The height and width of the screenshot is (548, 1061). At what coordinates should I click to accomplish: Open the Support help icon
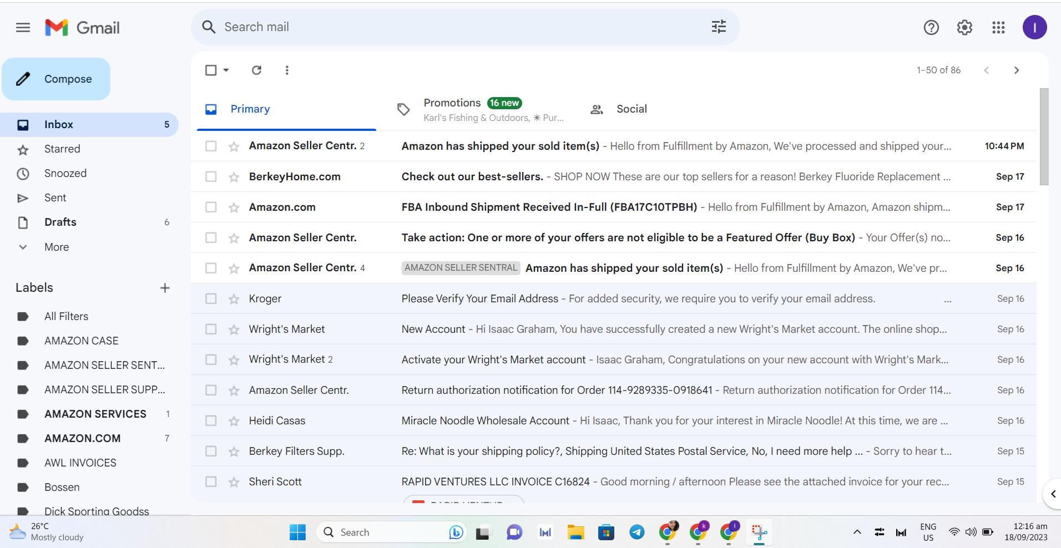pyautogui.click(x=931, y=27)
